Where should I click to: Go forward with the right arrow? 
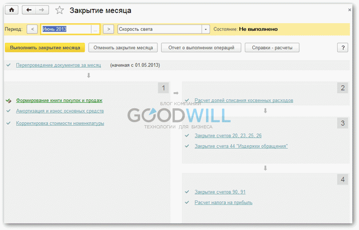click(x=41, y=10)
